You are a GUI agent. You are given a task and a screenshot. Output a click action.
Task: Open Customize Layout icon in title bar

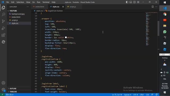pyautogui.click(x=138, y=2)
